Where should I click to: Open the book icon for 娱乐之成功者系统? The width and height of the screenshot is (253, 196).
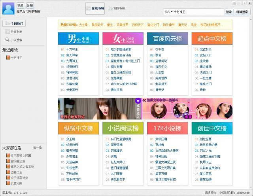tap(8, 166)
